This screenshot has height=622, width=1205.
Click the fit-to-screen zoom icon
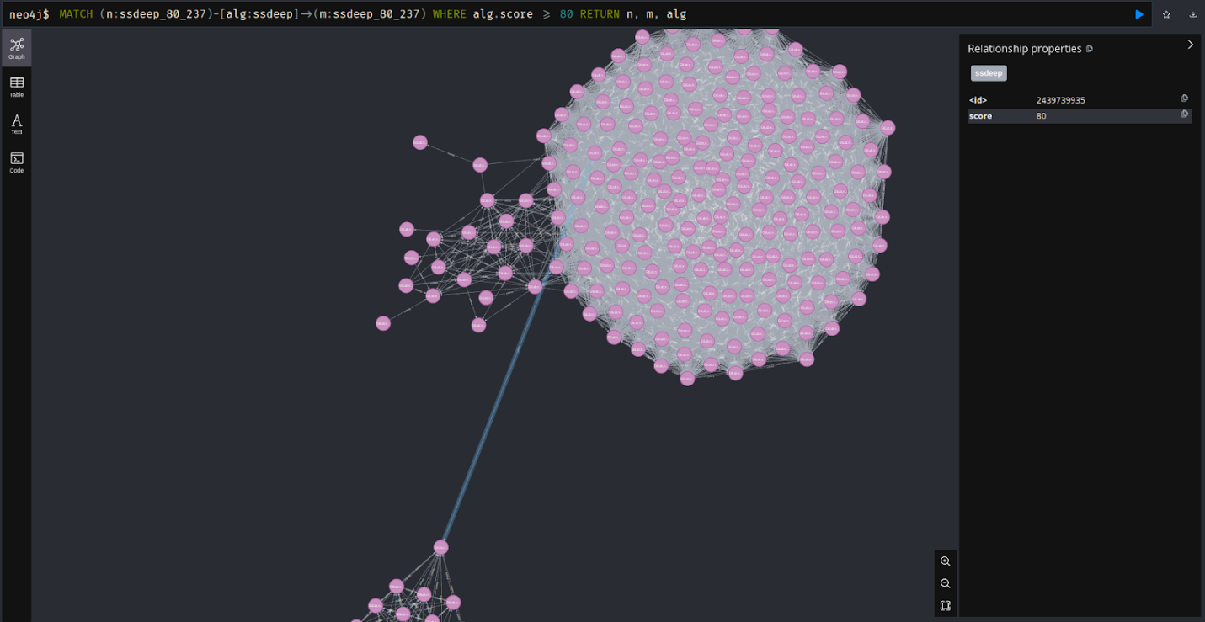pos(945,606)
